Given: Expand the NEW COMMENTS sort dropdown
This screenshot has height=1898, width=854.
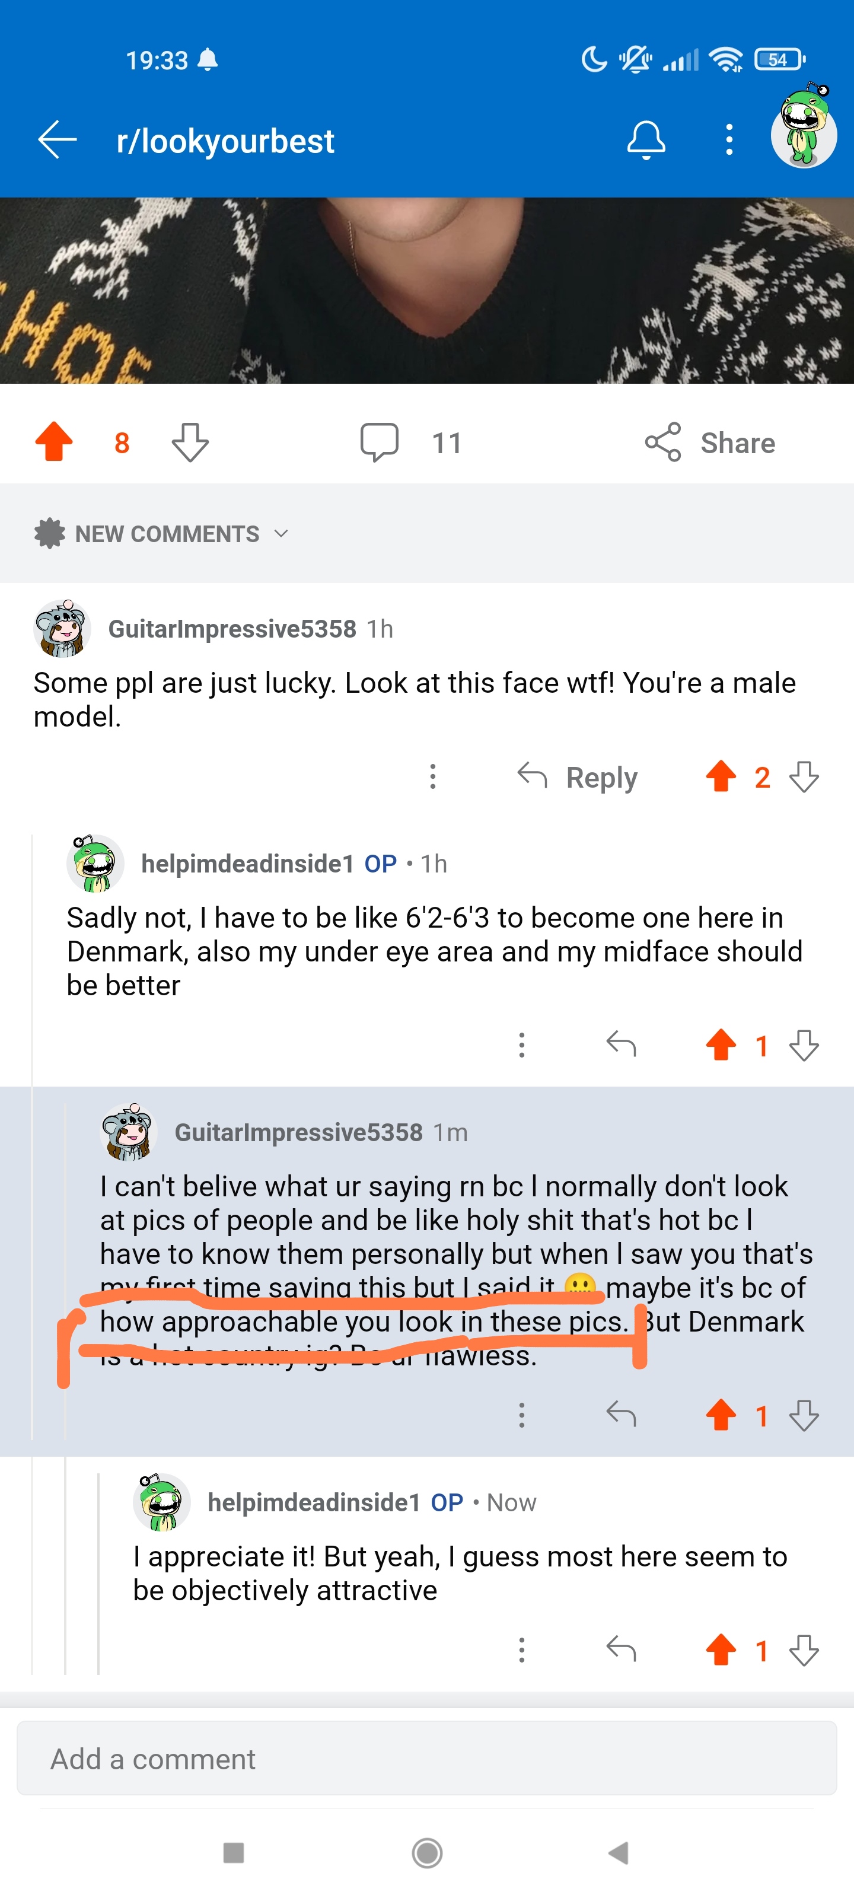Looking at the screenshot, I should 161,533.
